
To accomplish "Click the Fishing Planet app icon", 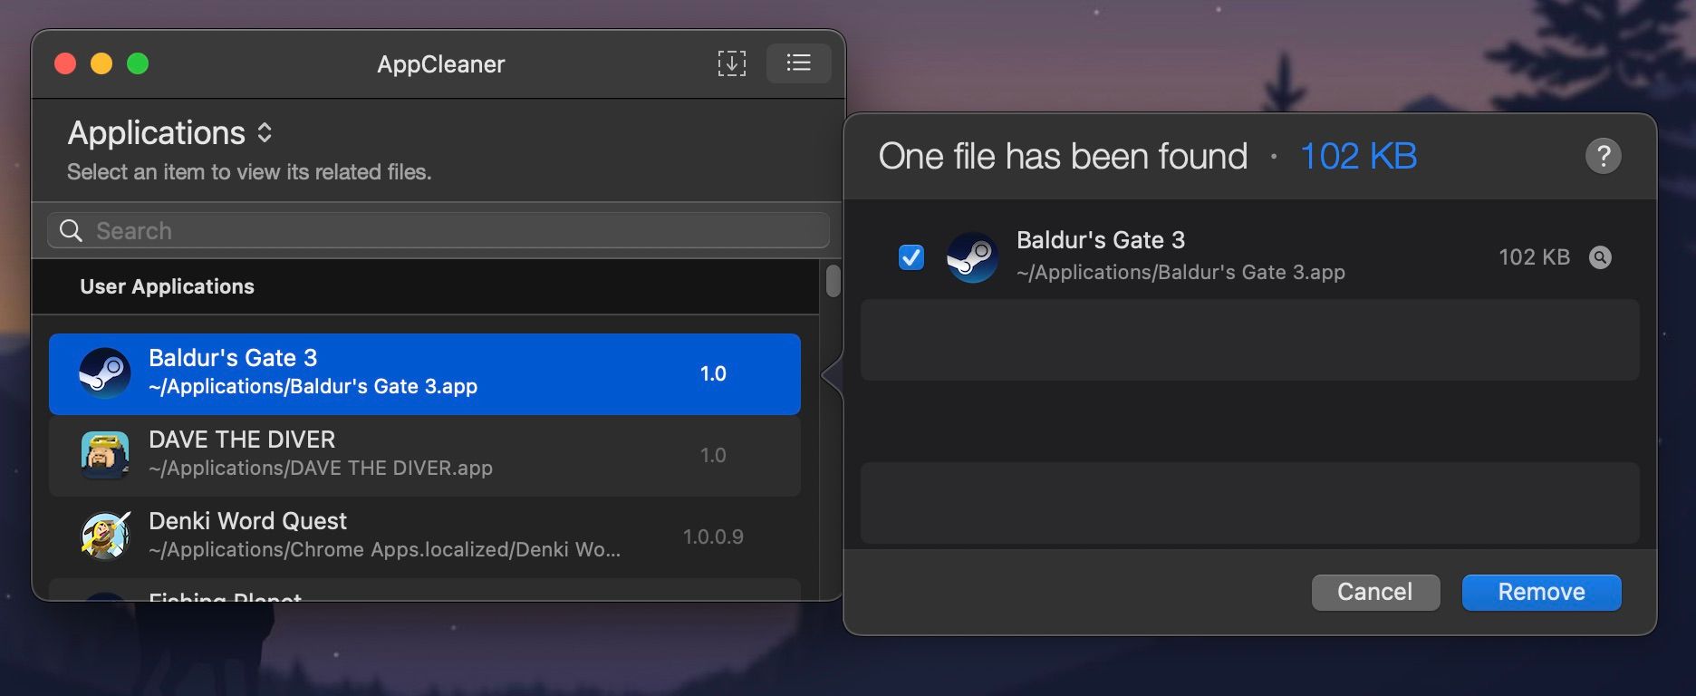I will click(105, 598).
